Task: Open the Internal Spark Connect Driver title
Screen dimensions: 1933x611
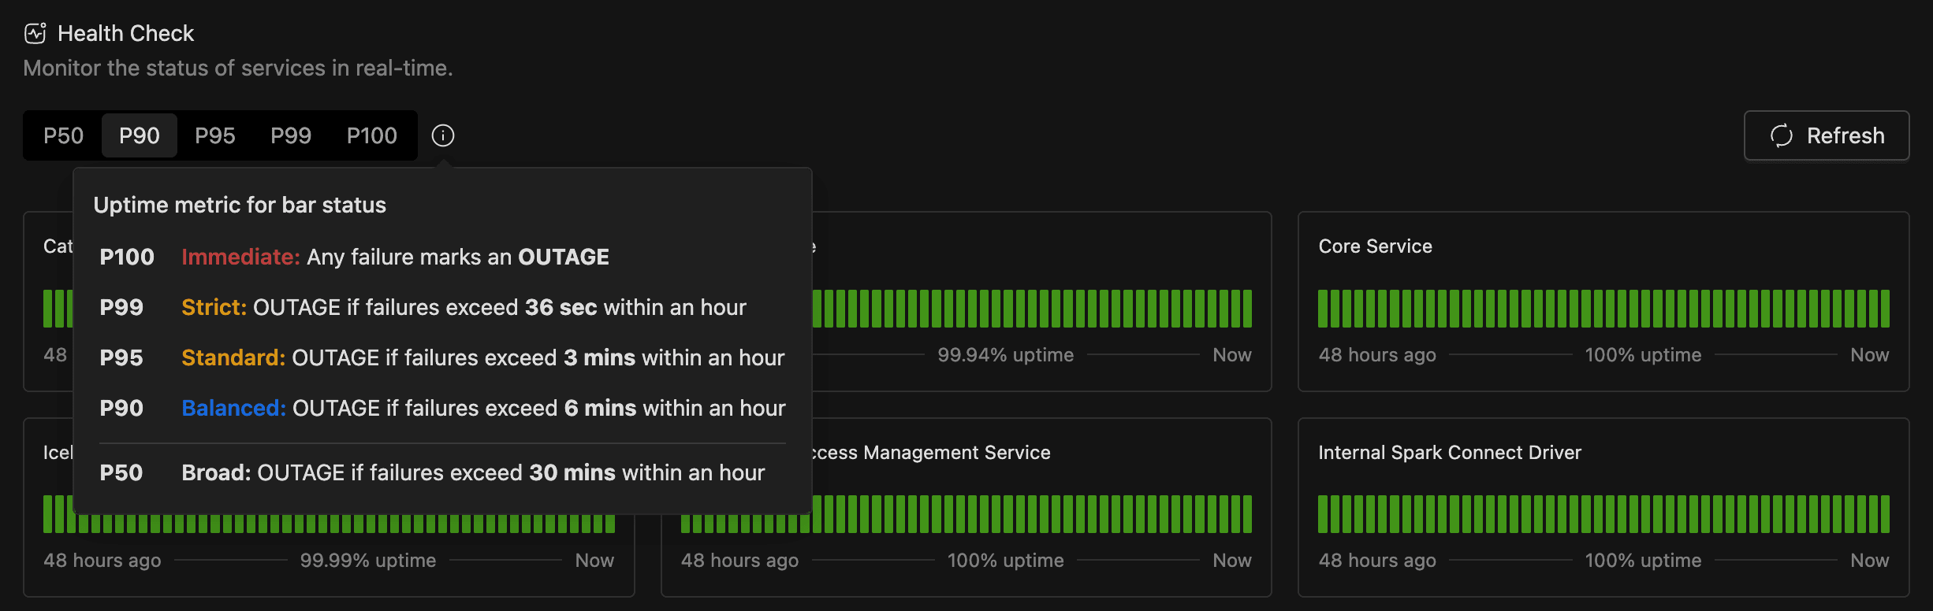Action: [x=1449, y=453]
